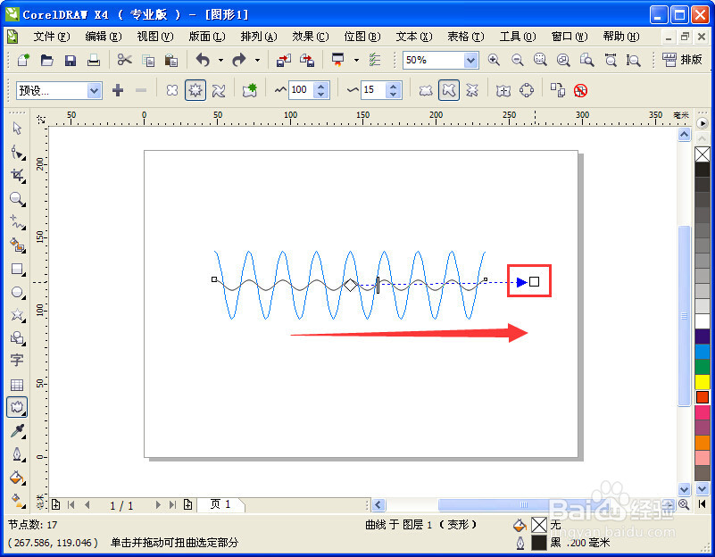Expand the undo history dropdown arrow
The height and width of the screenshot is (557, 715).
(x=220, y=60)
